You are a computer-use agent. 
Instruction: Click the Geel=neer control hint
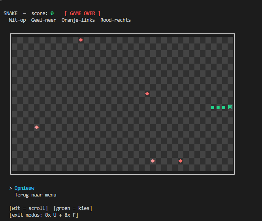[43, 20]
